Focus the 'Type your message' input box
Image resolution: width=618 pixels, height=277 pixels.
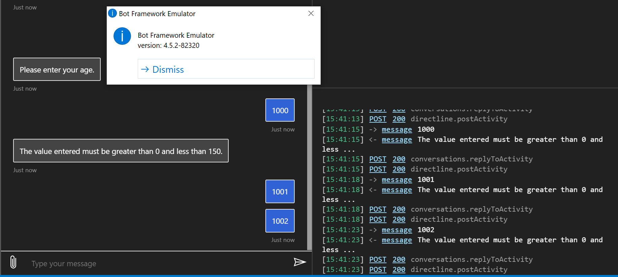coord(158,264)
